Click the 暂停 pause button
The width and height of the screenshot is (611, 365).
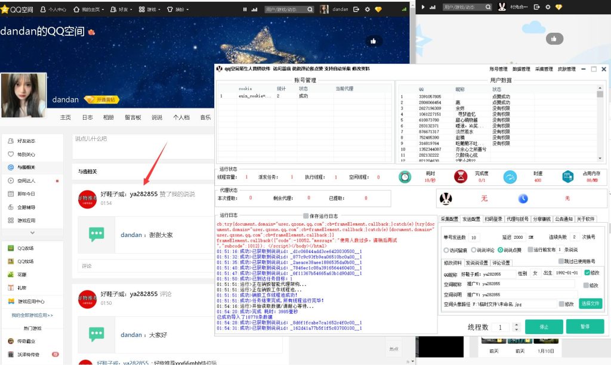tap(585, 327)
